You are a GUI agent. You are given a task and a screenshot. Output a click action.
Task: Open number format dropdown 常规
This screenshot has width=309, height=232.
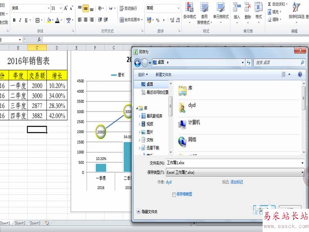point(178,8)
